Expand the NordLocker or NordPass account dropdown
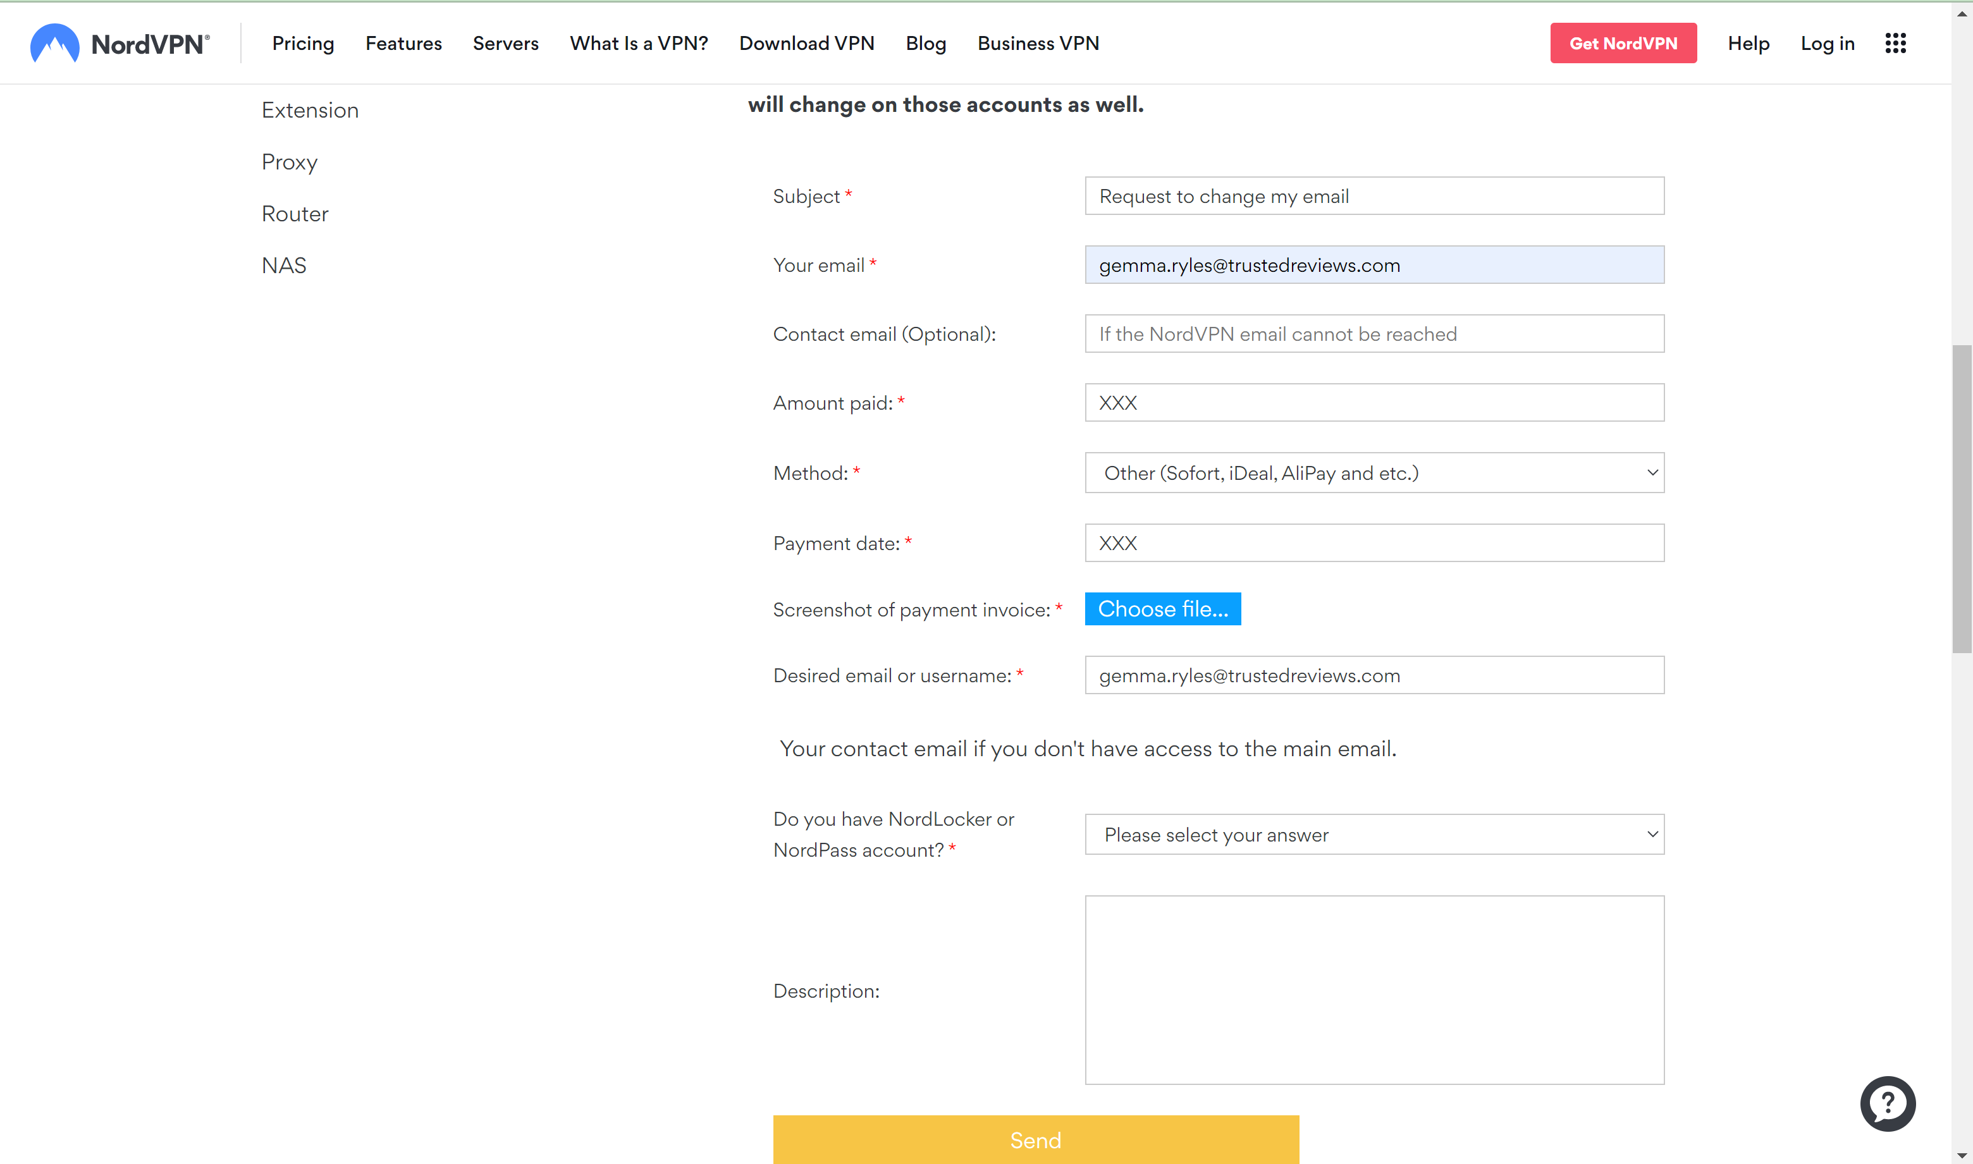 1374,834
